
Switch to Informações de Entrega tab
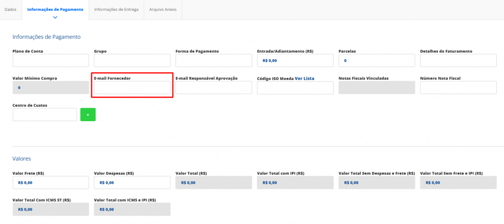click(116, 9)
